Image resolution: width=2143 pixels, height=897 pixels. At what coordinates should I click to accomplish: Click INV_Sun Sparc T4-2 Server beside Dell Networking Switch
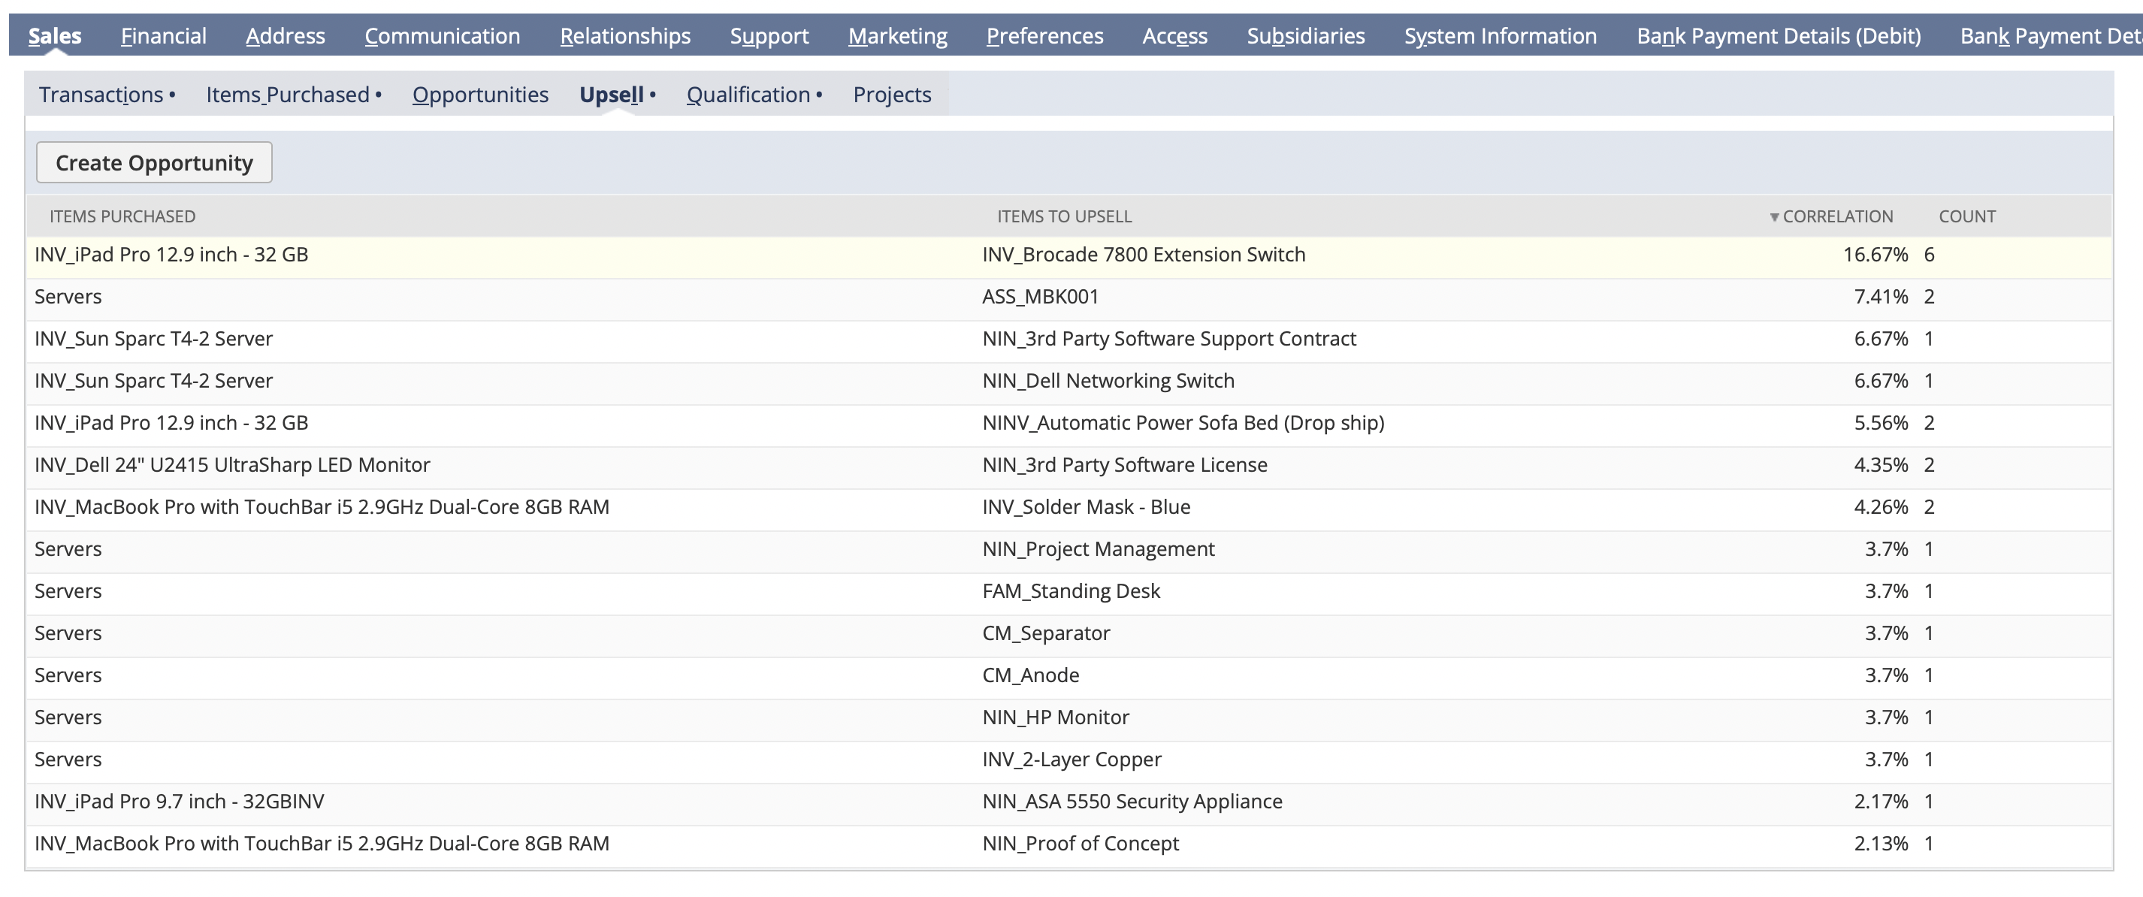coord(153,381)
